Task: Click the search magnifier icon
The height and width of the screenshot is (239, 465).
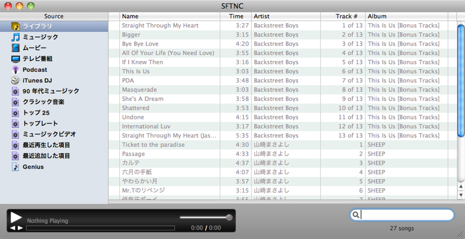Action: [356, 215]
